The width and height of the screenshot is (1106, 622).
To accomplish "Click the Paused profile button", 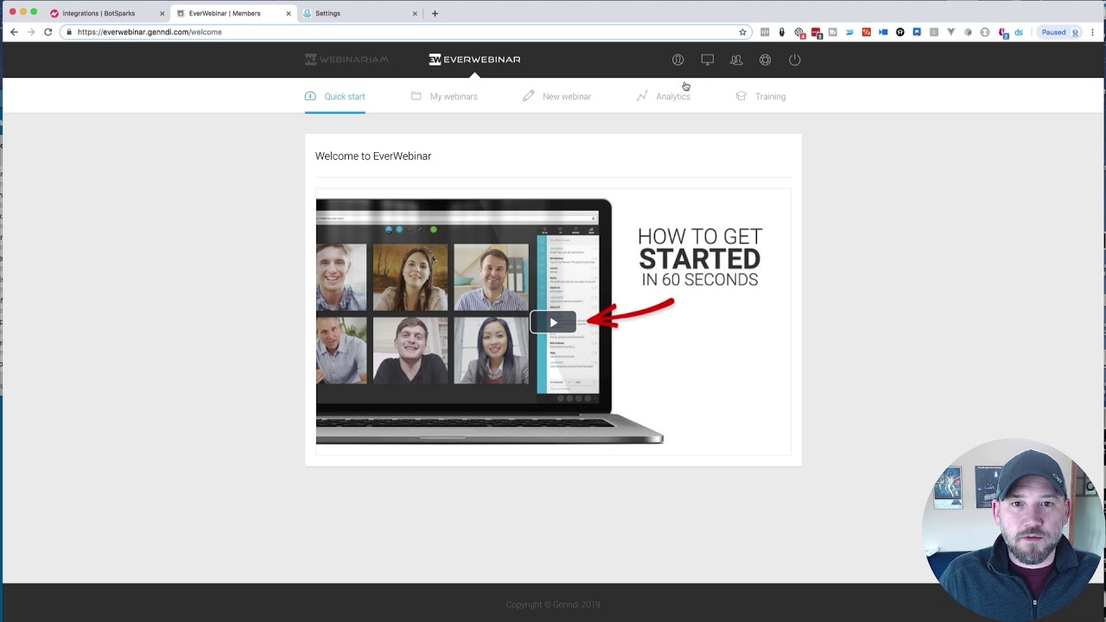I will (x=1060, y=32).
